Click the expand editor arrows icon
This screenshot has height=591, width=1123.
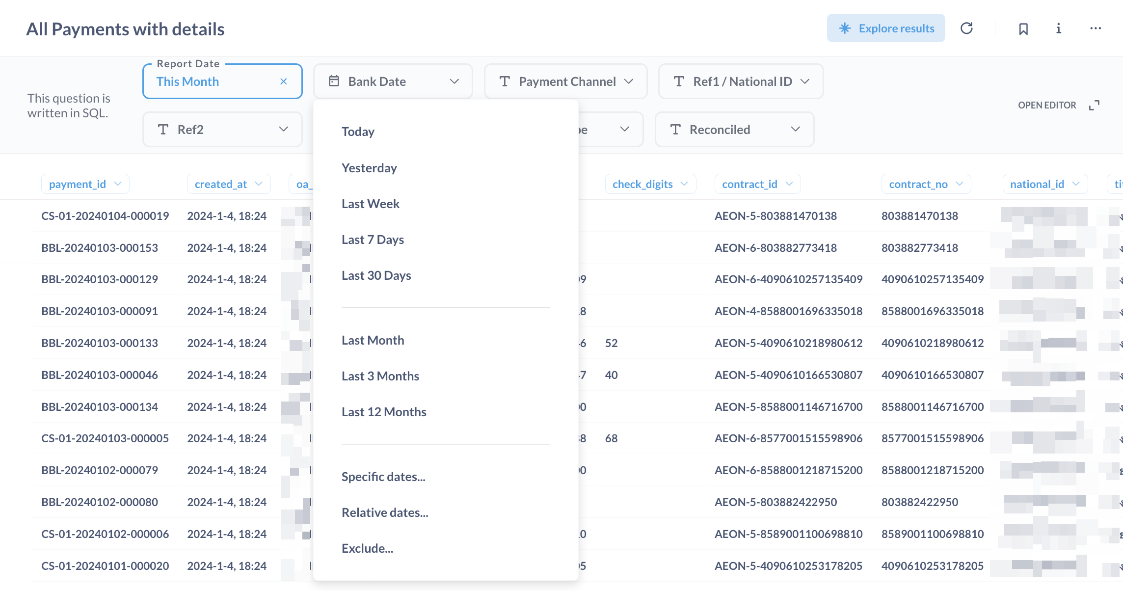click(x=1094, y=105)
